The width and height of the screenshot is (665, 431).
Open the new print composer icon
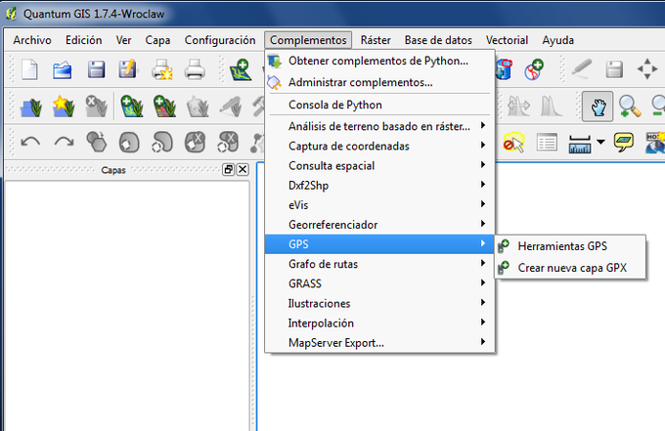click(x=162, y=69)
